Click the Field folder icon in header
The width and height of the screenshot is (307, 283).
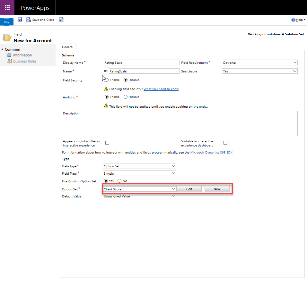[7, 37]
